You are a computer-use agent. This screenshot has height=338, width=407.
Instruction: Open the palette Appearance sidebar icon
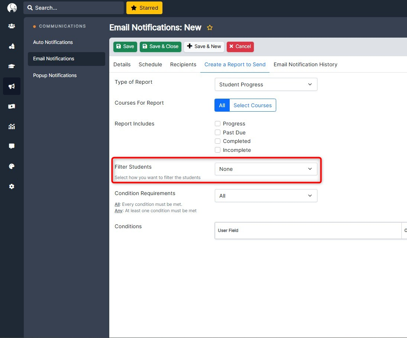click(12, 166)
